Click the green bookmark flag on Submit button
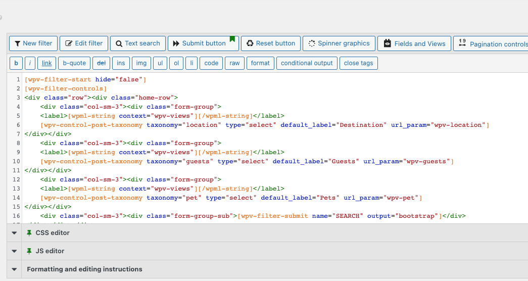 [232, 39]
